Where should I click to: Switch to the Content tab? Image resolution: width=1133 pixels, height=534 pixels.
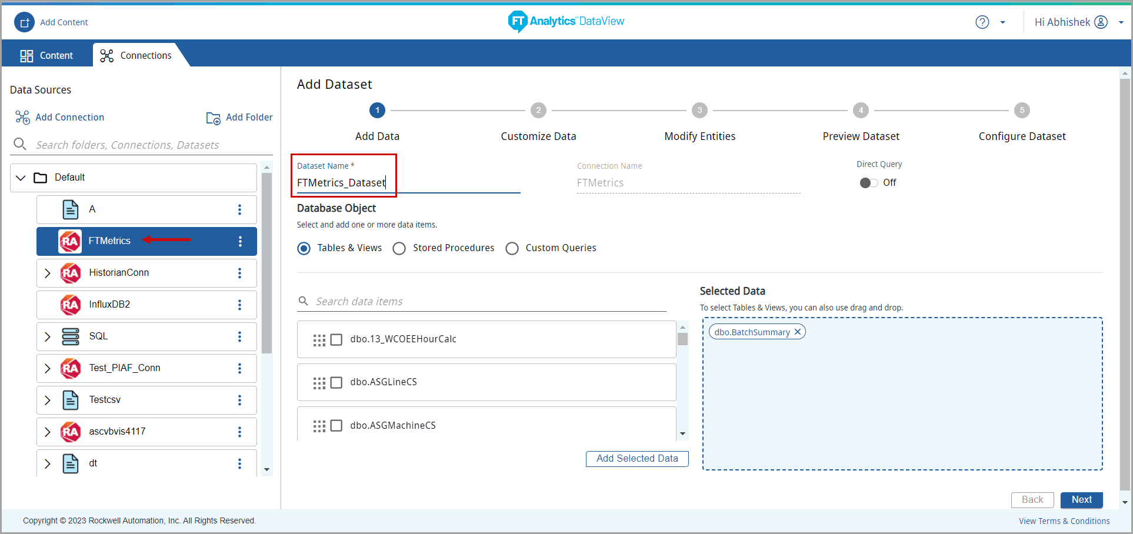tap(47, 55)
